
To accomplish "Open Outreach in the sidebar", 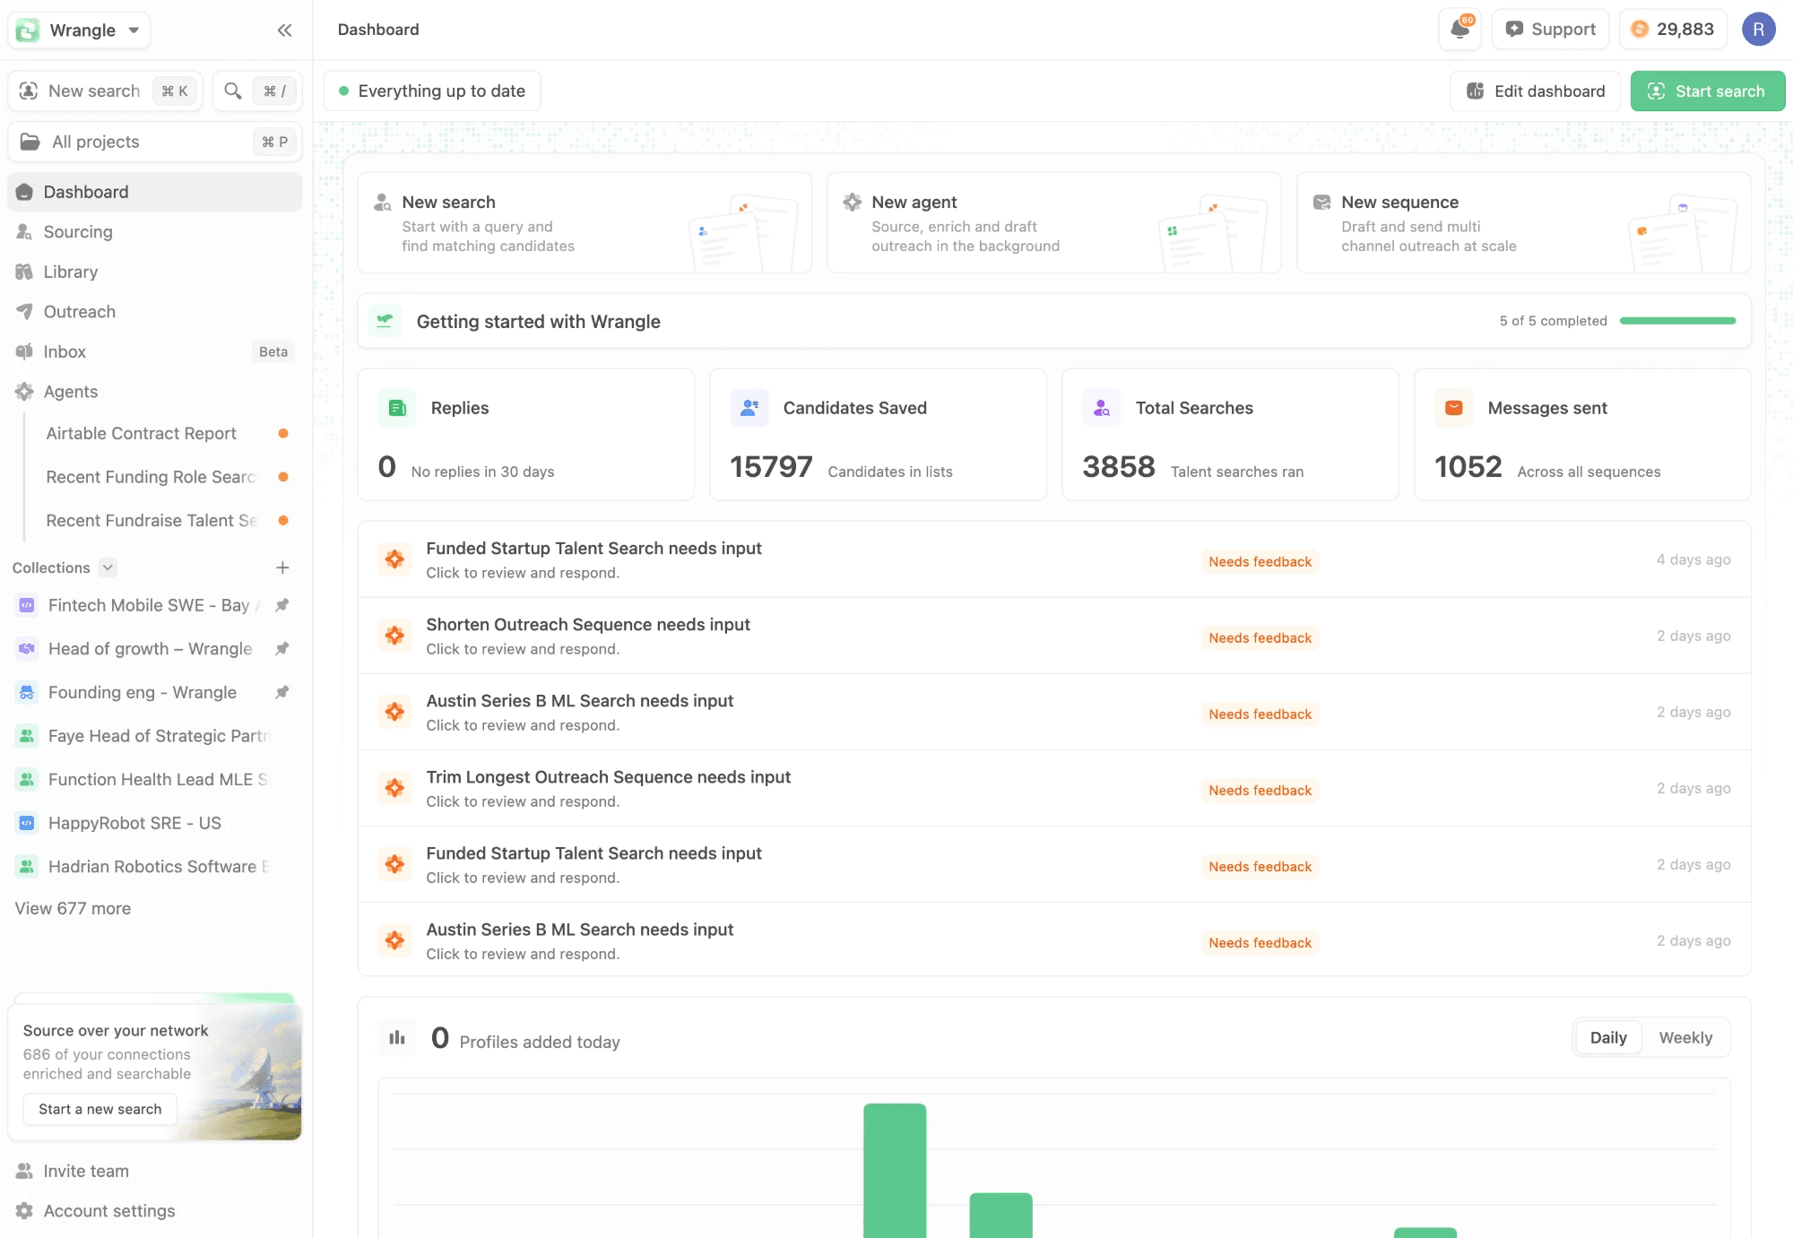I will tap(154, 312).
